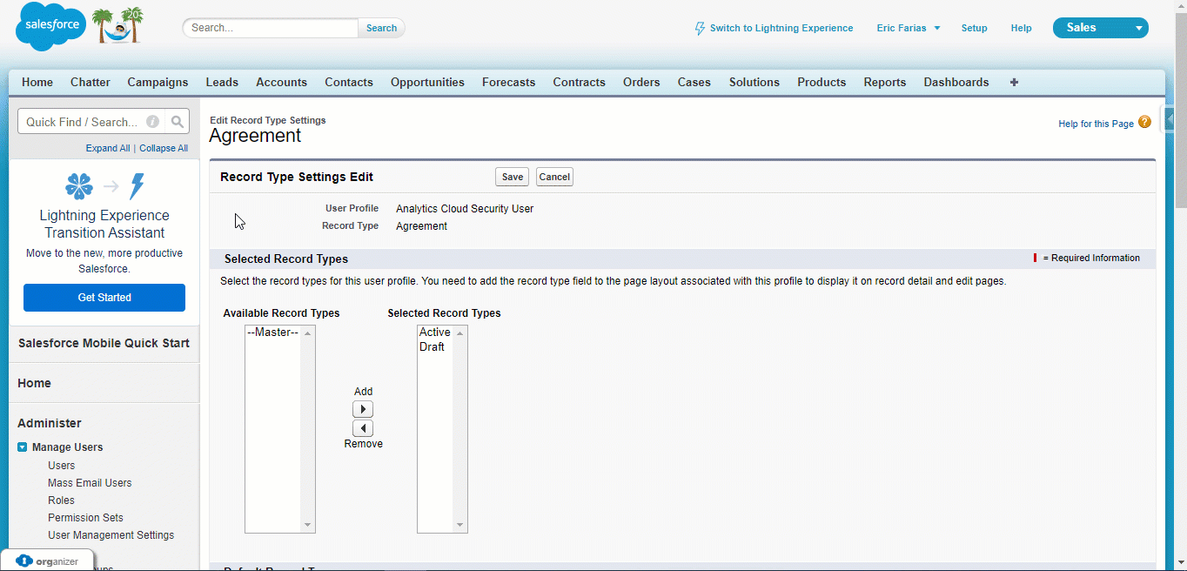This screenshot has height=571, width=1187.
Task: Click the Quick Find info icon
Action: pyautogui.click(x=152, y=122)
